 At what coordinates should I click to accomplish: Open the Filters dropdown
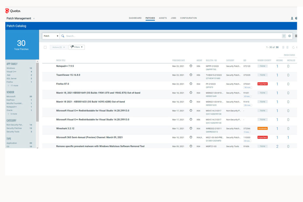point(77,47)
